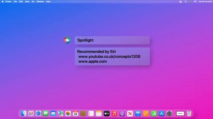The height and width of the screenshot is (119, 213).
Task: Open the News app in the dock
Action: click(x=130, y=113)
